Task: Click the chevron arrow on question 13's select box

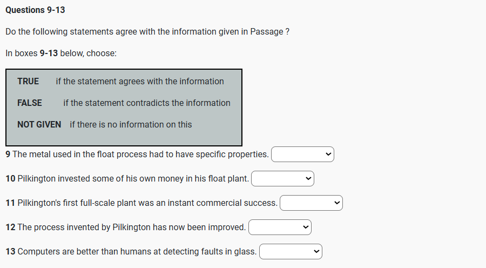Action: [x=317, y=252]
